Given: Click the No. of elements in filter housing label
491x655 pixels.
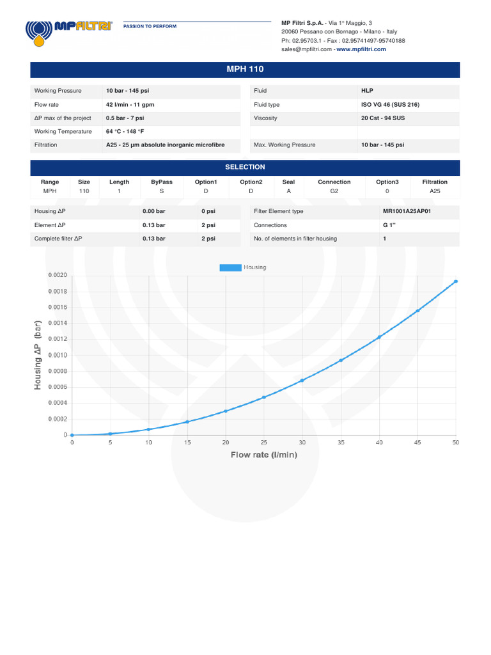Looking at the screenshot, I should pos(295,239).
